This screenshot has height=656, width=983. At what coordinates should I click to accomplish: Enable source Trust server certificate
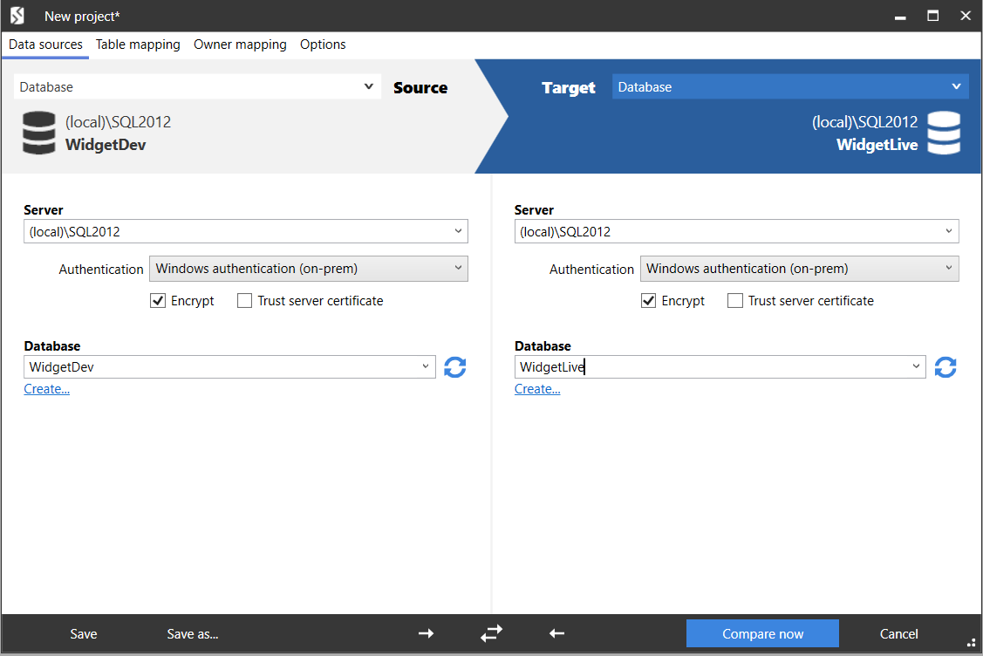coord(245,301)
